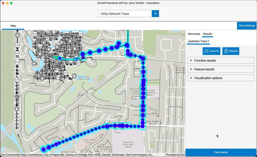Click the triangle symbol at top of left feeder line
The height and width of the screenshot is (157, 257).
coord(17,35)
